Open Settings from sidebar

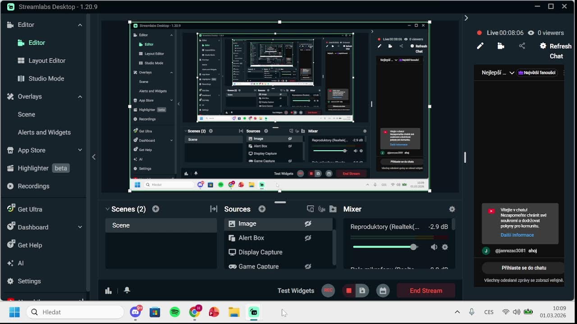pos(24,281)
